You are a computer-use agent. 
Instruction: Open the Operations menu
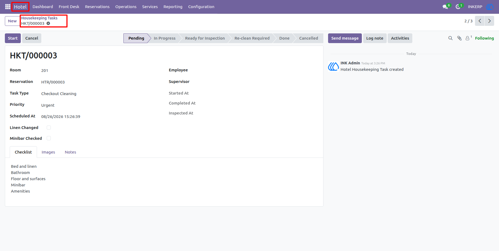point(126,7)
